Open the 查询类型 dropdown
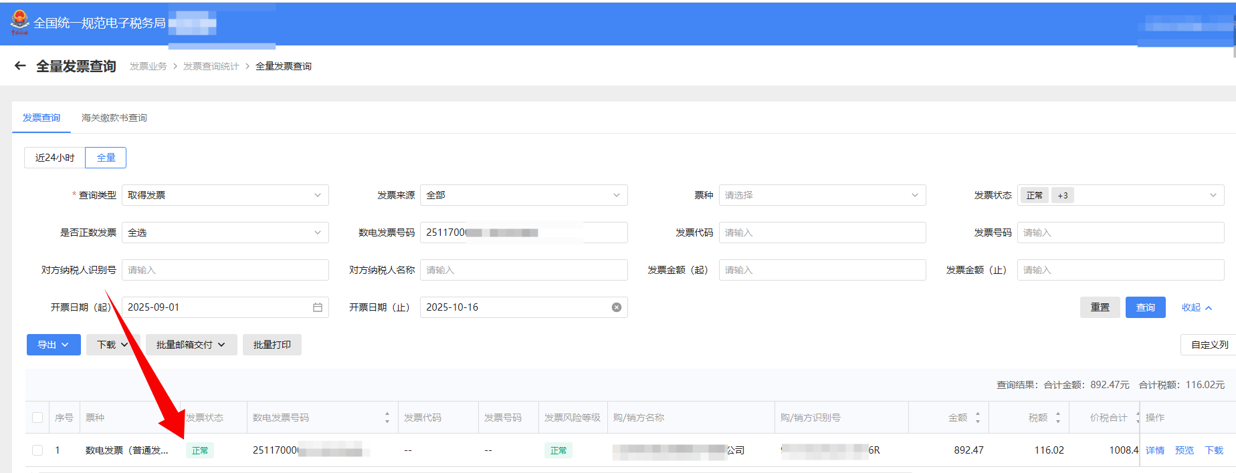 [225, 195]
